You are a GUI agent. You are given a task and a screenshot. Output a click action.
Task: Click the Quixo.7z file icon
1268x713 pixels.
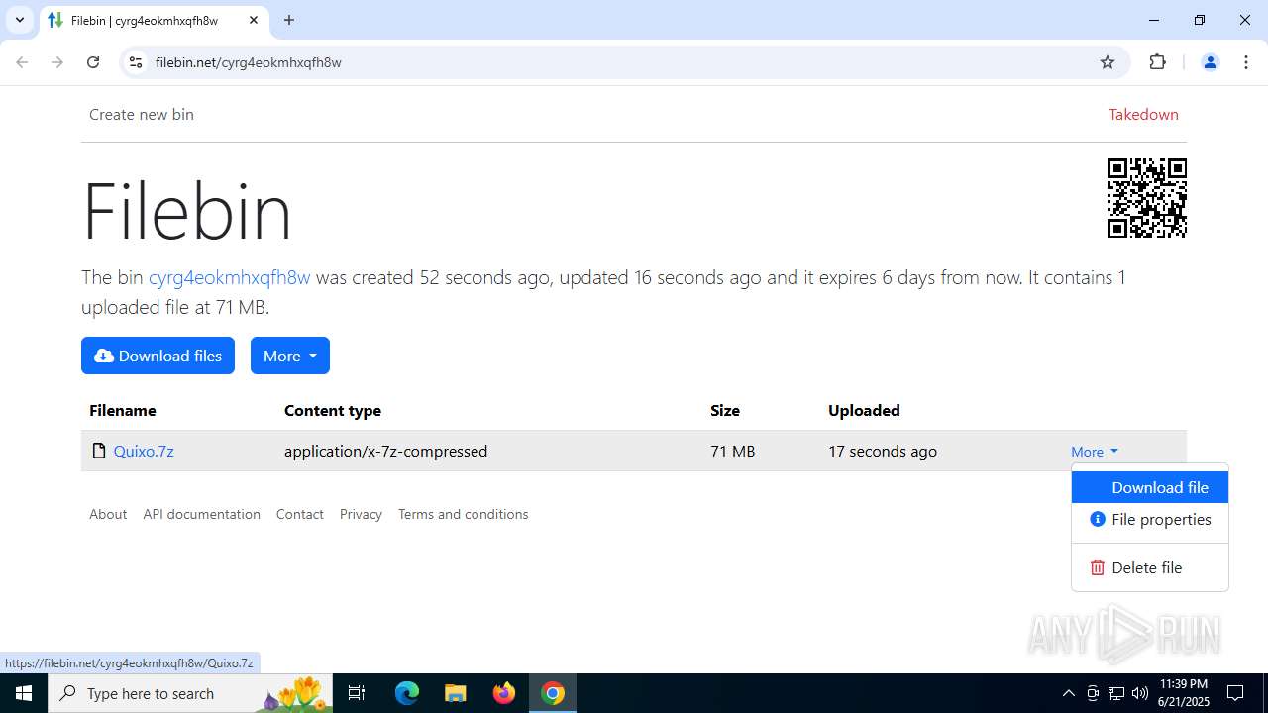tap(98, 451)
